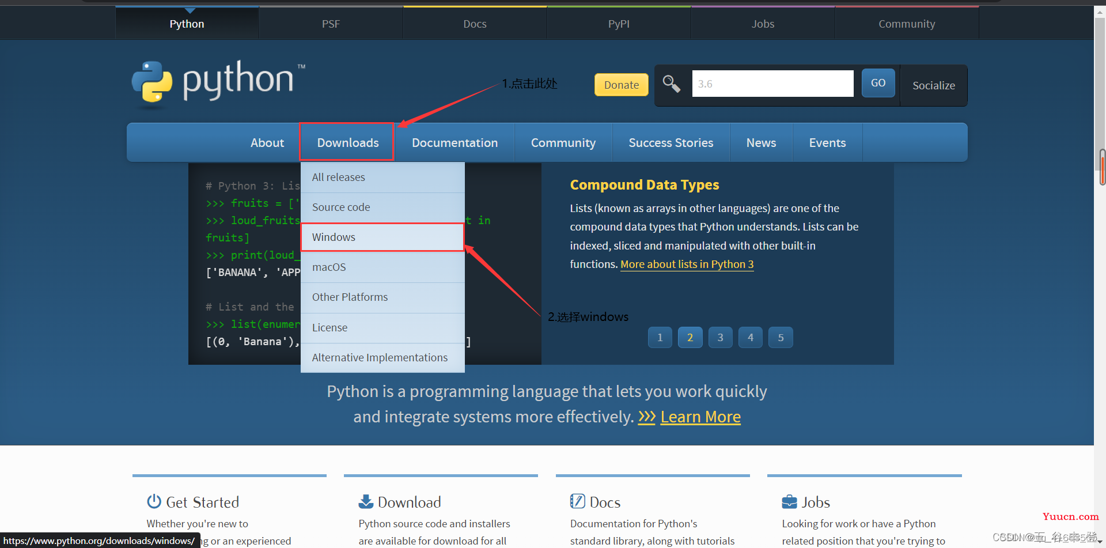Click the magnifying glass search icon
1106x548 pixels.
point(671,84)
